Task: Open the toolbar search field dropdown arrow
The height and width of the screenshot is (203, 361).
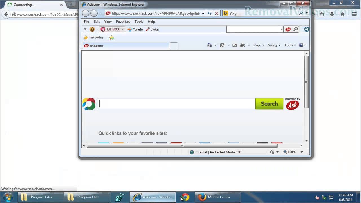Action: [281, 29]
